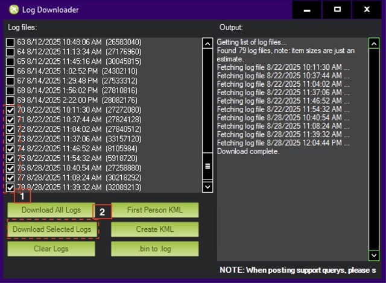Enable checkbox for log 66 dated 8/14/2025
Viewport: 386px width, 283px height.
point(10,71)
